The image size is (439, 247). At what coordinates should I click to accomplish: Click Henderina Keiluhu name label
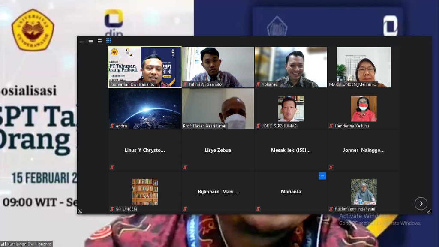click(352, 126)
